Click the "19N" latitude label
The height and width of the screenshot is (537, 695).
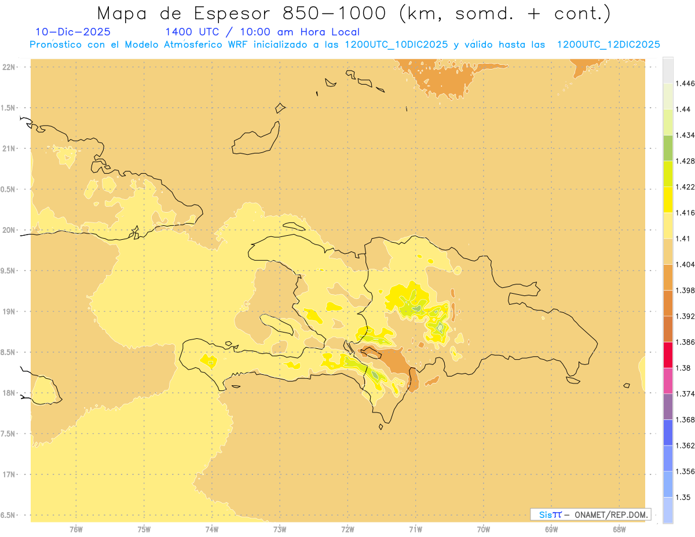click(10, 311)
